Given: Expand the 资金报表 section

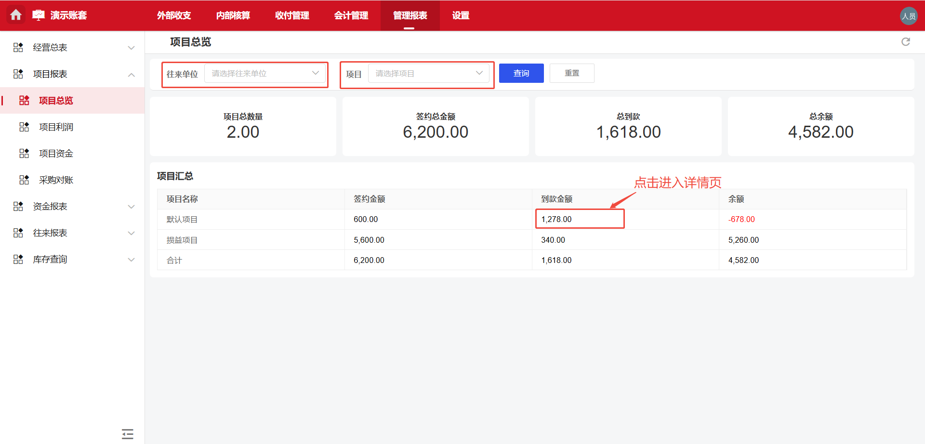Looking at the screenshot, I should tap(131, 206).
